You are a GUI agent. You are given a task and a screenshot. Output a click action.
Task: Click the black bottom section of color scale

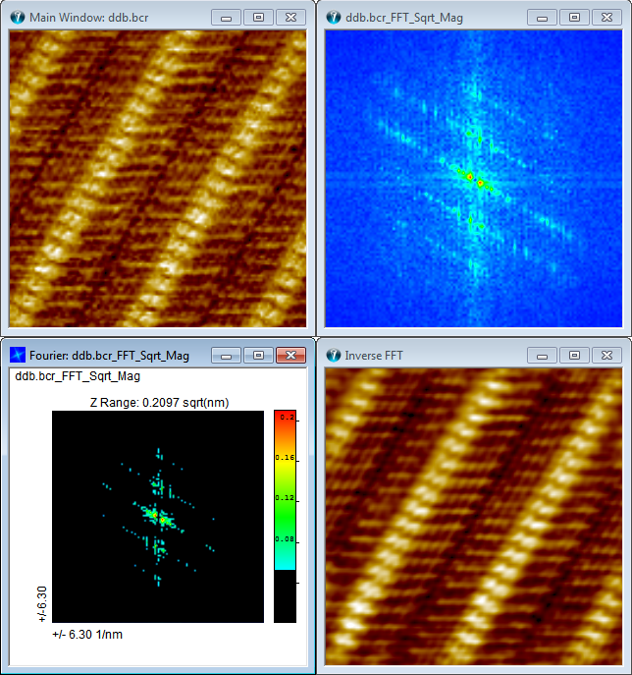pyautogui.click(x=285, y=596)
